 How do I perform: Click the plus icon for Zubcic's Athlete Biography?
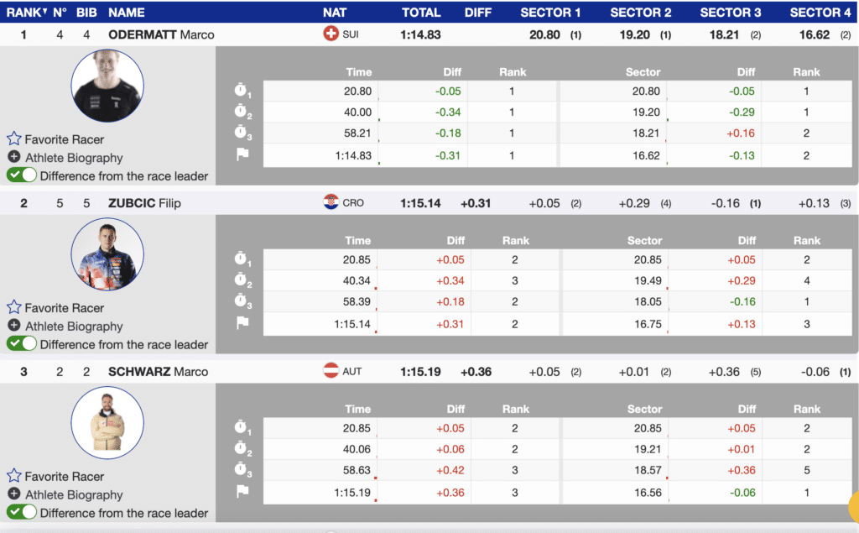(14, 326)
